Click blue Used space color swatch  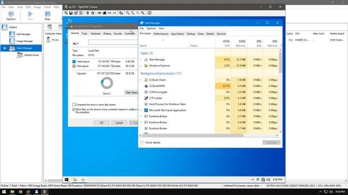[74, 61]
